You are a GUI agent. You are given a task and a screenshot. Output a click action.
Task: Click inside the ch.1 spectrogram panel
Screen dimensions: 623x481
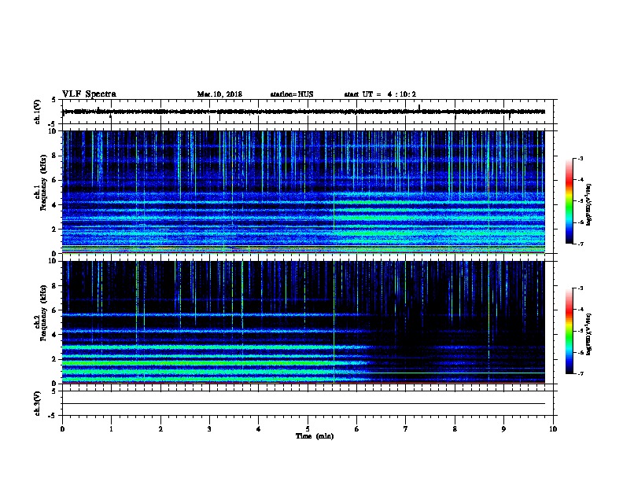[304, 192]
